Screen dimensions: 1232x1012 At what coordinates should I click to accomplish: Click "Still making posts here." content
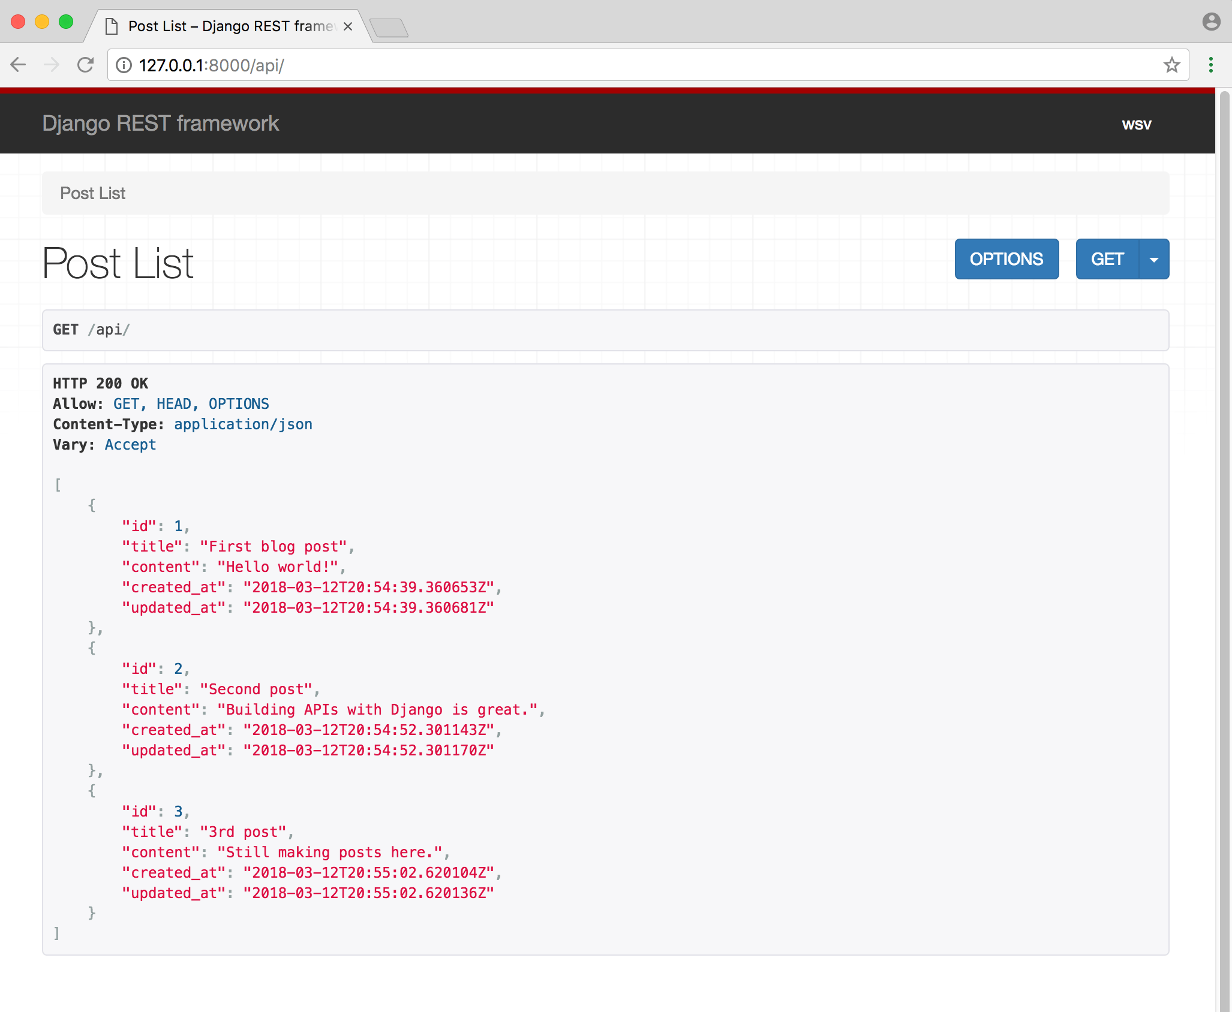[x=330, y=853]
